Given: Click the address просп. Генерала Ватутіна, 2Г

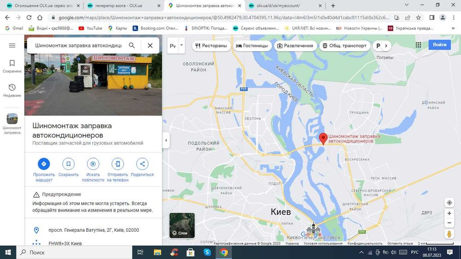Looking at the screenshot, I should (93, 230).
